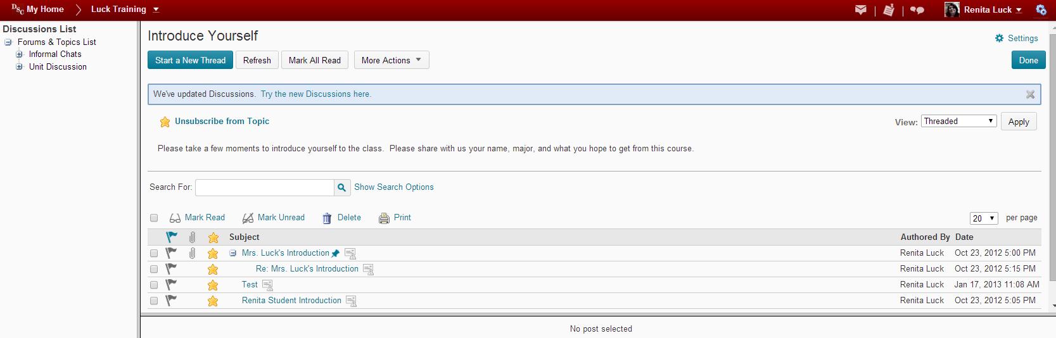
Task: Select Forums & Topics List item
Action: (x=57, y=42)
